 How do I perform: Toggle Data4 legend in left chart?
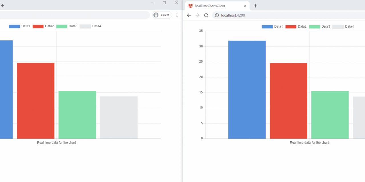[90, 26]
